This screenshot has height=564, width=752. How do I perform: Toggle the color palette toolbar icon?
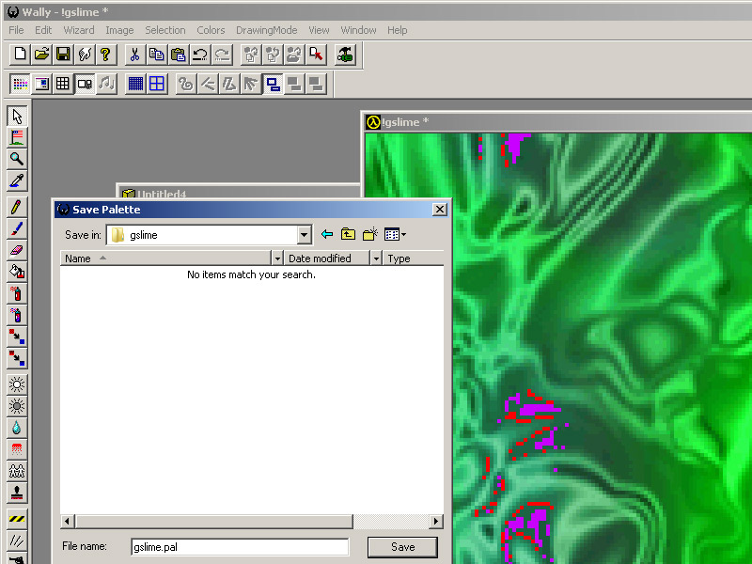pos(20,84)
